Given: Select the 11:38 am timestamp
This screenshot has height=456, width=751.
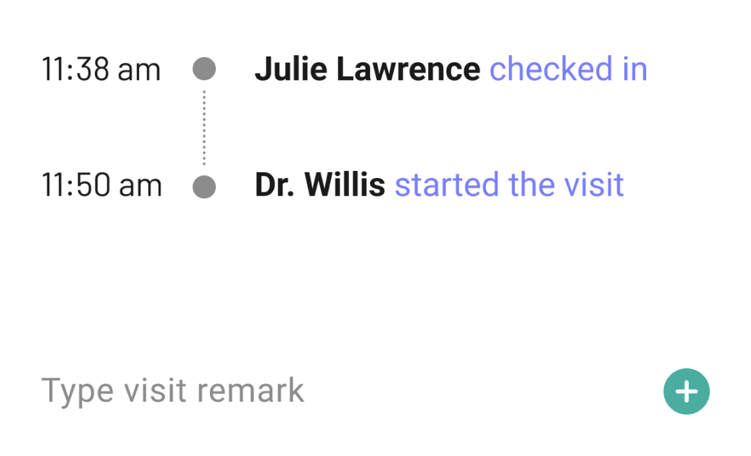Looking at the screenshot, I should pos(101,70).
